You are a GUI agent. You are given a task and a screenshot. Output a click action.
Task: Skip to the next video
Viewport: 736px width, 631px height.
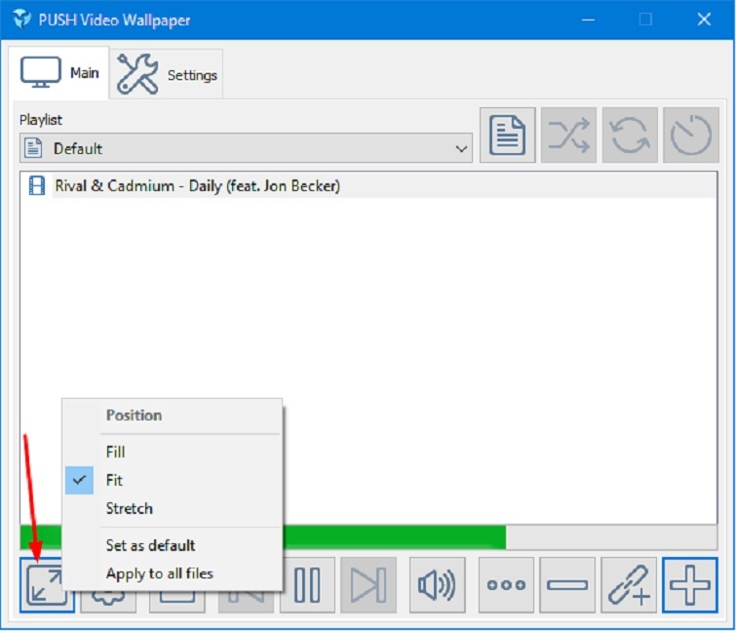(368, 585)
